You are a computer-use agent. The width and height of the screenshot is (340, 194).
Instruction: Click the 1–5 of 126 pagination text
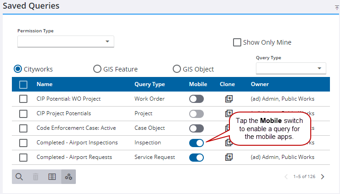coord(304,177)
